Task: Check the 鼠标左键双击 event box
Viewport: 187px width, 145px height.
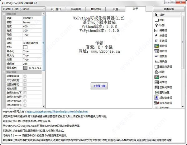Action: pyautogui.click(x=25, y=101)
